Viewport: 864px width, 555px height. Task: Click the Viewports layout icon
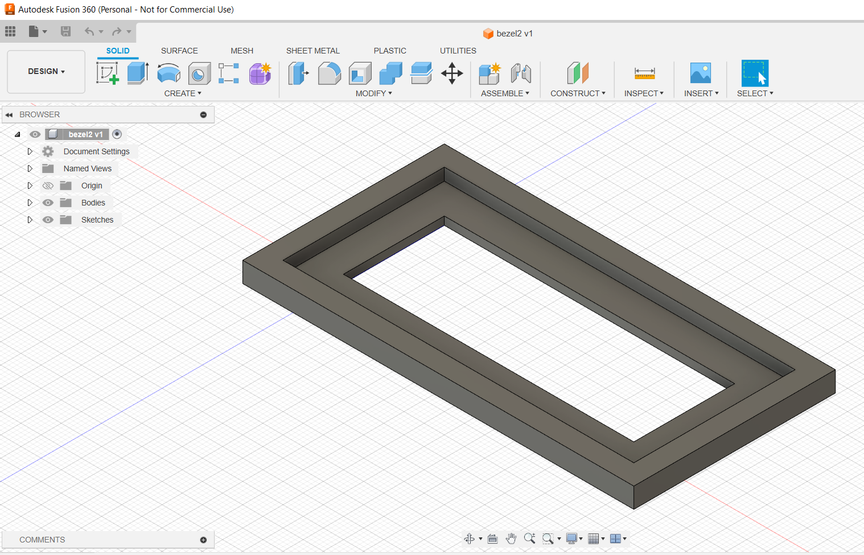pyautogui.click(x=615, y=538)
